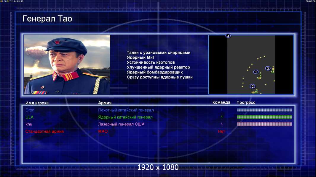Click Ядерный китайский генерал army text

tap(125, 117)
